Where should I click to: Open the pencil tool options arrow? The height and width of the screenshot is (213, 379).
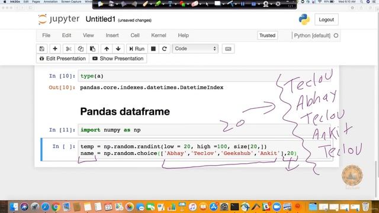[151, 4]
